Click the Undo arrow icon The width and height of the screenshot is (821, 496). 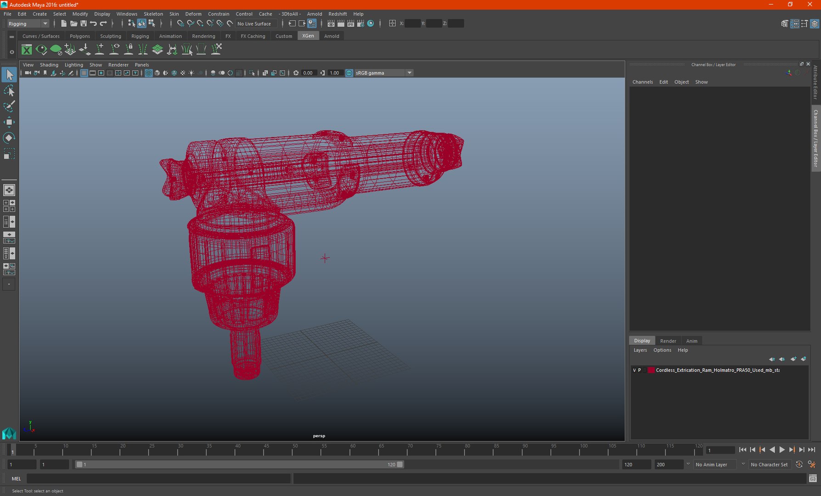pyautogui.click(x=93, y=23)
